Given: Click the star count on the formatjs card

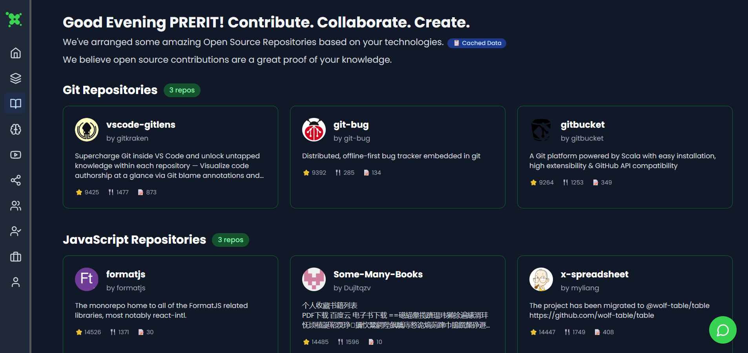Looking at the screenshot, I should pyautogui.click(x=88, y=332).
